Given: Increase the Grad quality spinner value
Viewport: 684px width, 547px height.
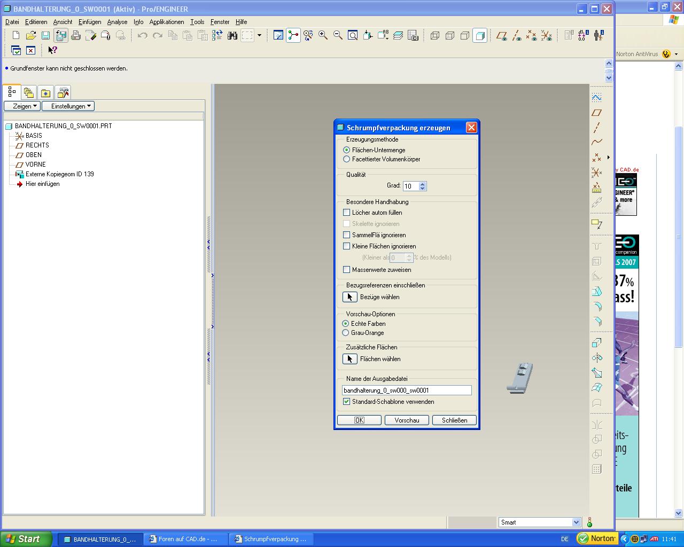Looking at the screenshot, I should click(x=423, y=184).
